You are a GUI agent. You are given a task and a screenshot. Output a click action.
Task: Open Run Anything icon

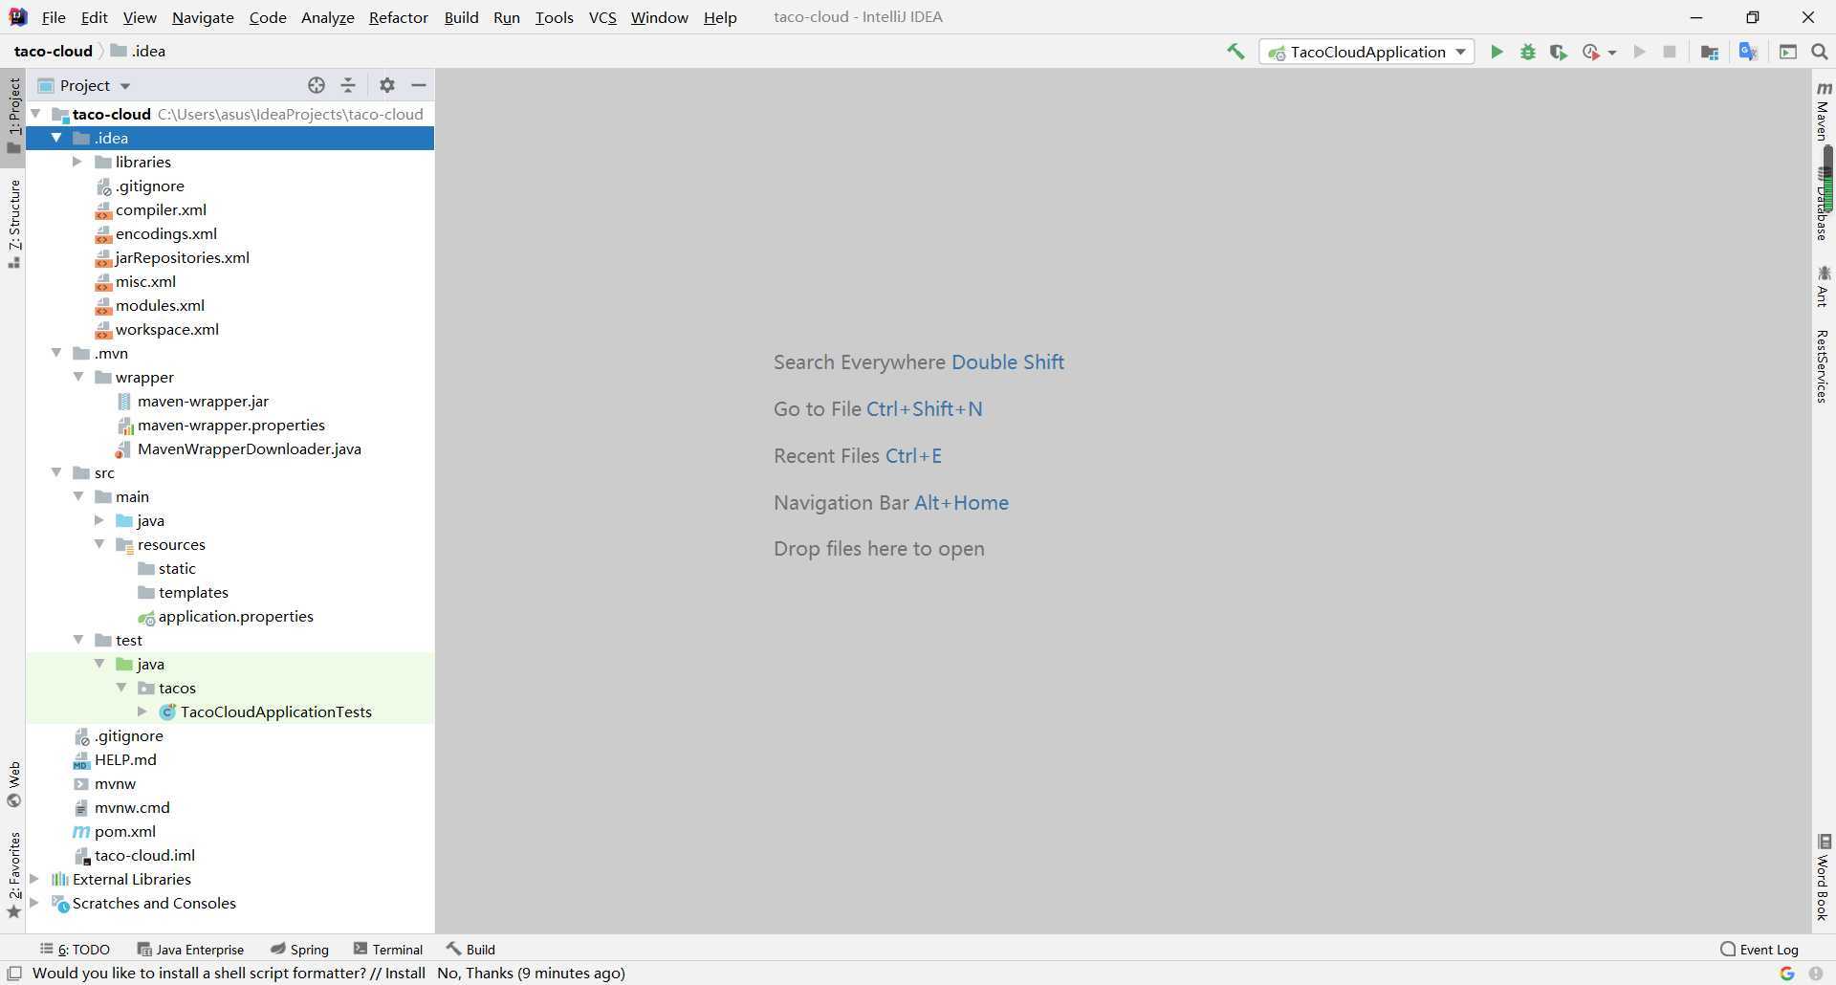click(1788, 52)
